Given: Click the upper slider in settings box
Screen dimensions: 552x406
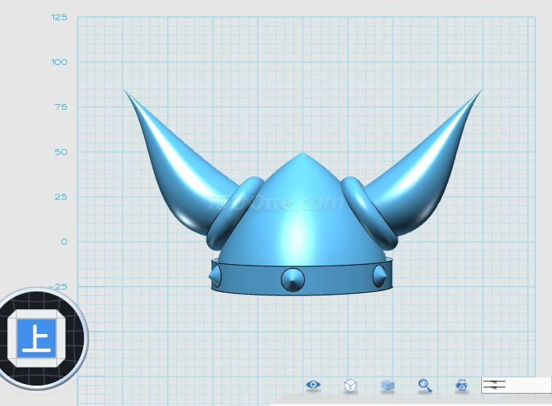Looking at the screenshot, I should (x=494, y=381).
